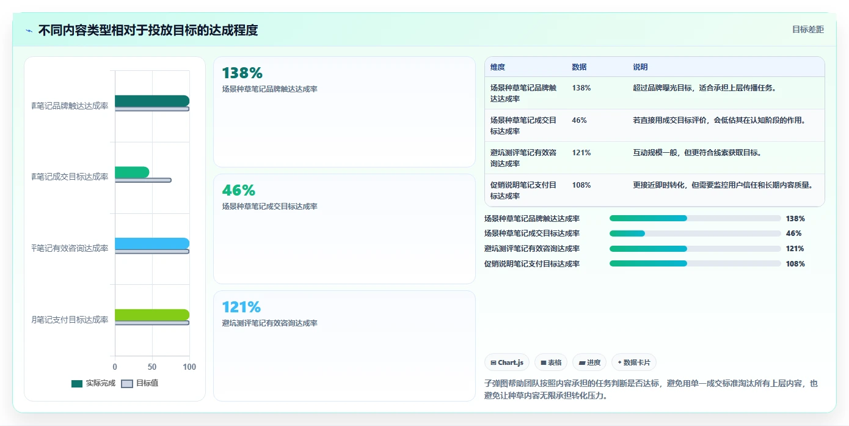The image size is (849, 426).
Task: Select the 进度 chip
Action: pyautogui.click(x=589, y=362)
